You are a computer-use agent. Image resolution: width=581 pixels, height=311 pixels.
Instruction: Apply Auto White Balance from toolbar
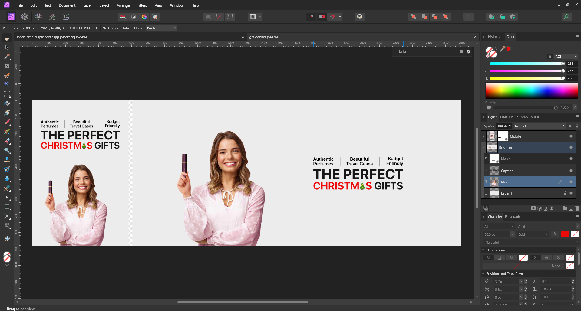pos(155,17)
